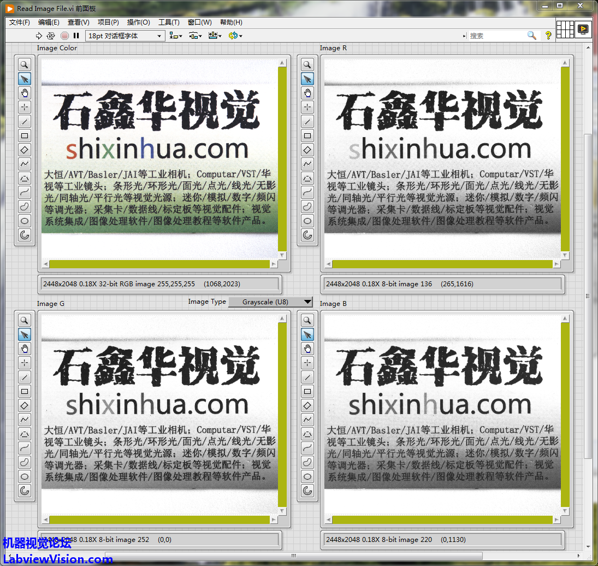Toggle the Selection pointer in Image B palette
This screenshot has height=566, width=598.
pyautogui.click(x=307, y=334)
